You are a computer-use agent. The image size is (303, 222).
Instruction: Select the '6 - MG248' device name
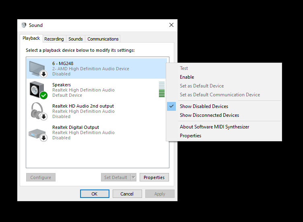[x=63, y=63]
